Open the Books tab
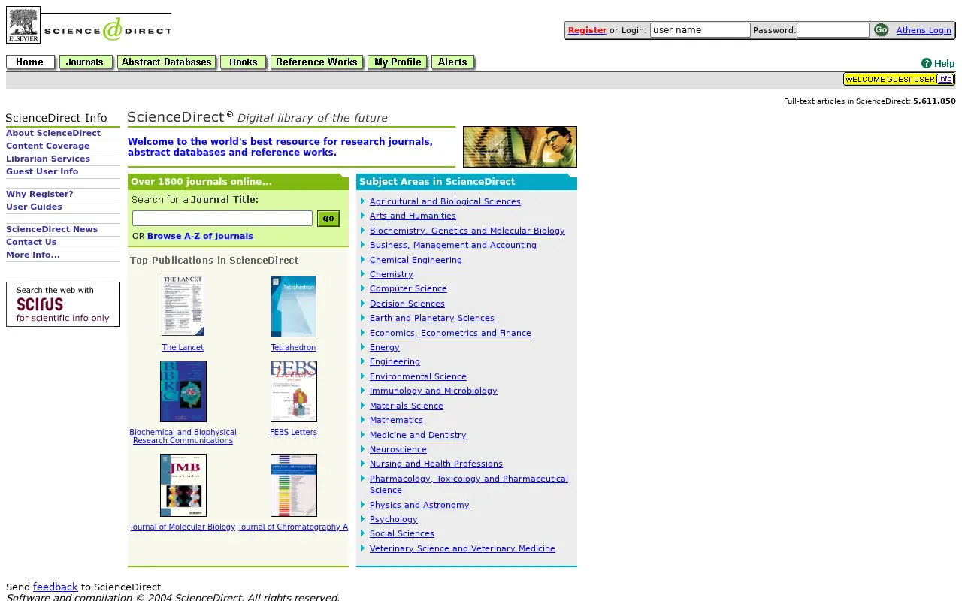Image resolution: width=962 pixels, height=601 pixels. (x=244, y=62)
